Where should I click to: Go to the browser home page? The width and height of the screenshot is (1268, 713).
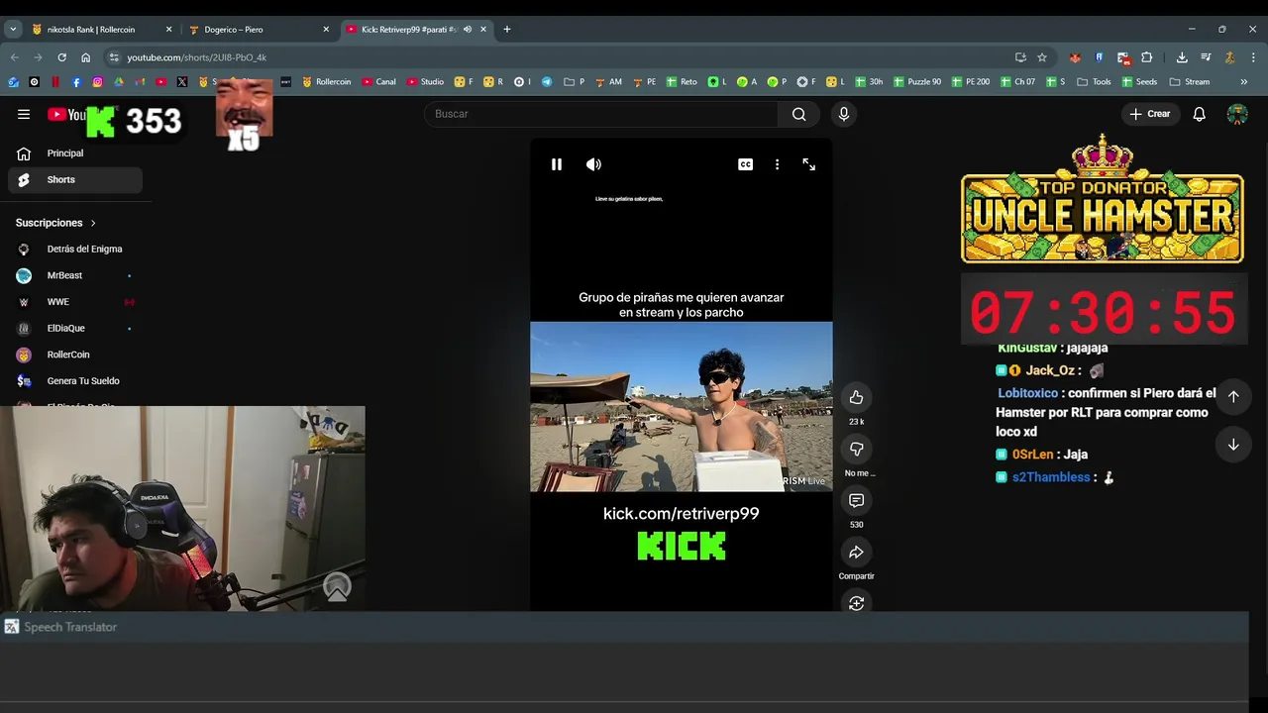pyautogui.click(x=85, y=57)
